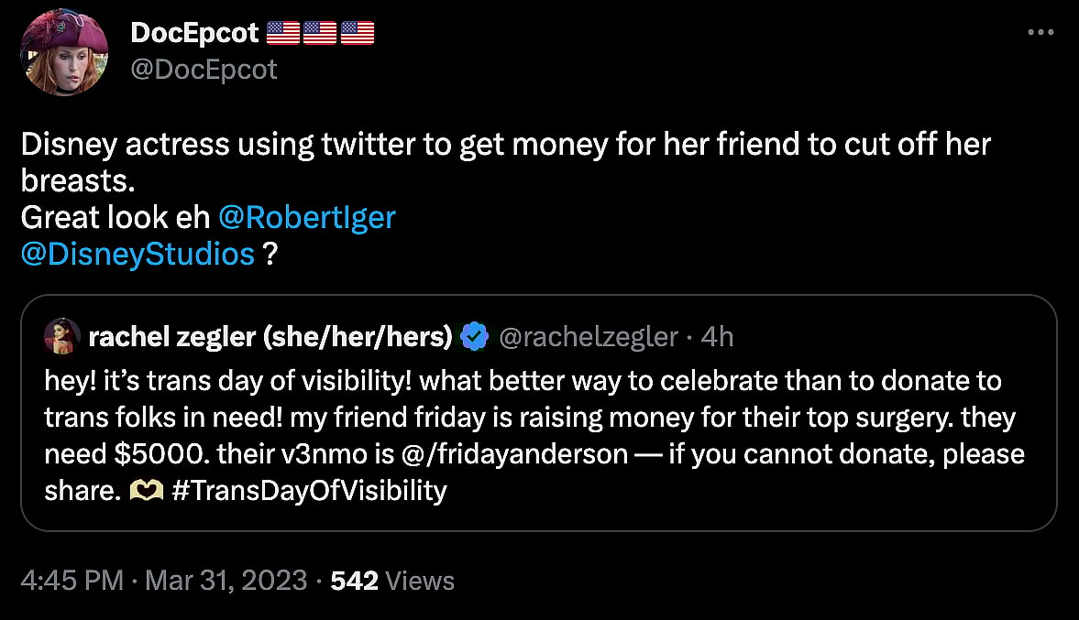Click the heart hands emoji in quote
The image size is (1079, 620).
tap(147, 491)
